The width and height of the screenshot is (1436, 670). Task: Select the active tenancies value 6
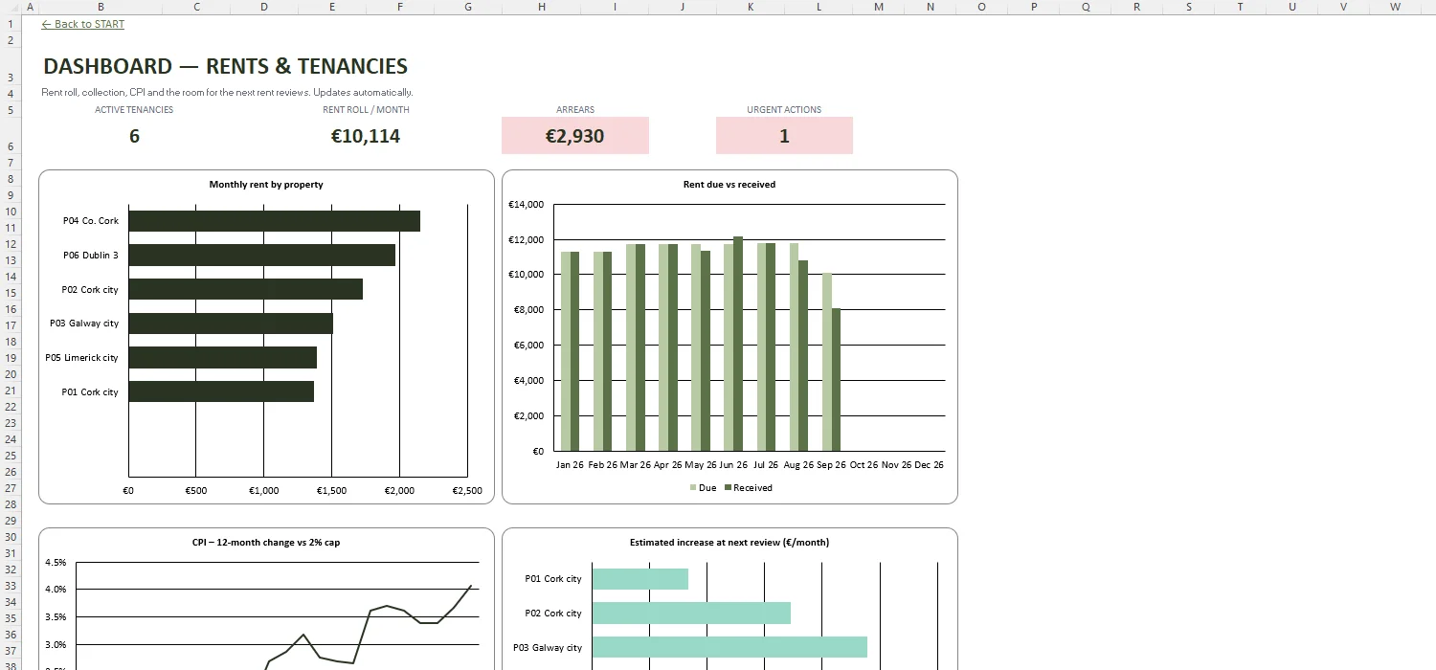[x=134, y=136]
